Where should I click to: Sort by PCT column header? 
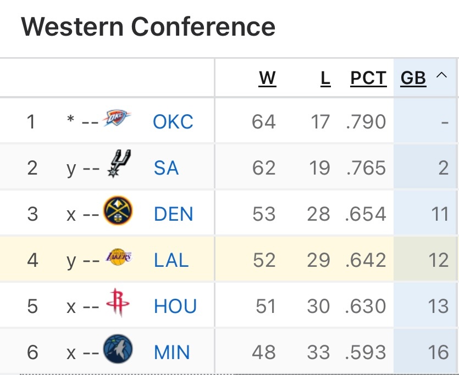368,79
